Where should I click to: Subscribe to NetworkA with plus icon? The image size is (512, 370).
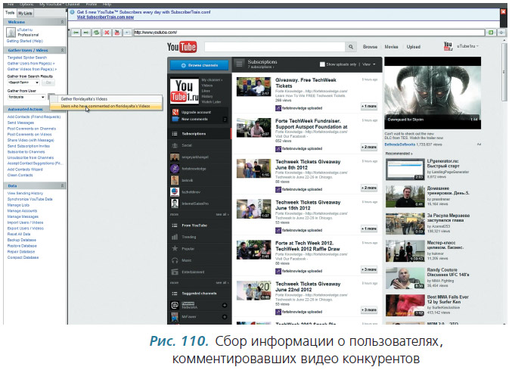[x=225, y=306]
